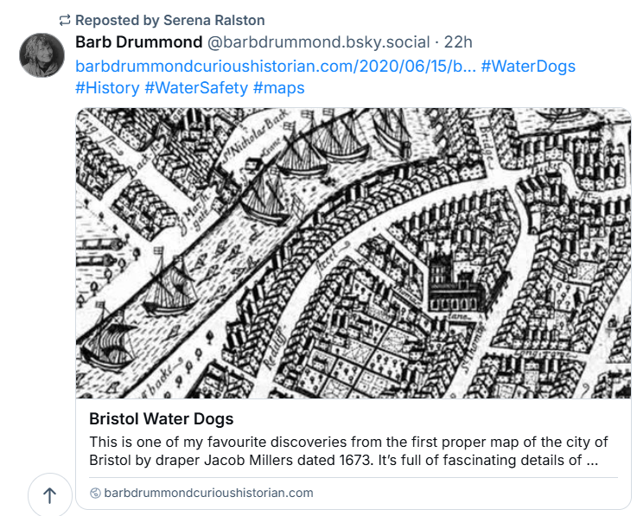Image resolution: width=637 pixels, height=516 pixels.
Task: View posts tagged #WaterSafety
Action: (195, 88)
